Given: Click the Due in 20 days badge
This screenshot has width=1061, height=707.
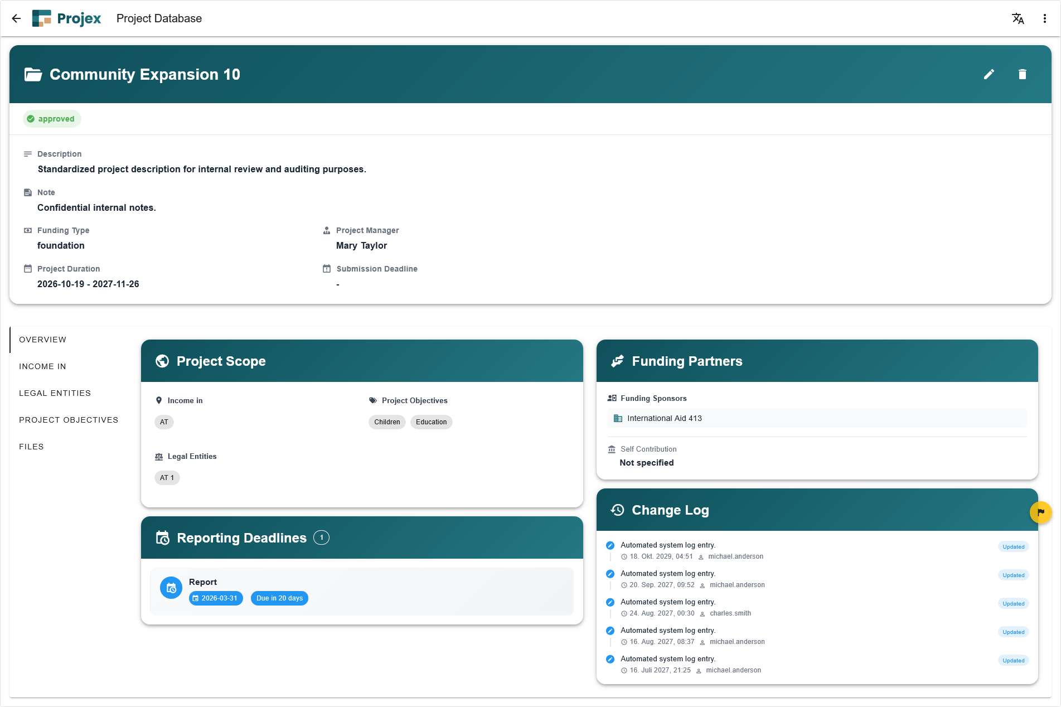Looking at the screenshot, I should (x=279, y=598).
